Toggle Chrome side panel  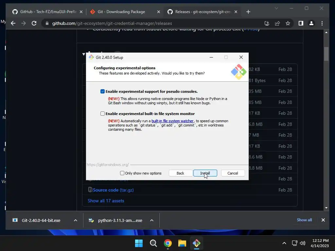click(x=301, y=23)
